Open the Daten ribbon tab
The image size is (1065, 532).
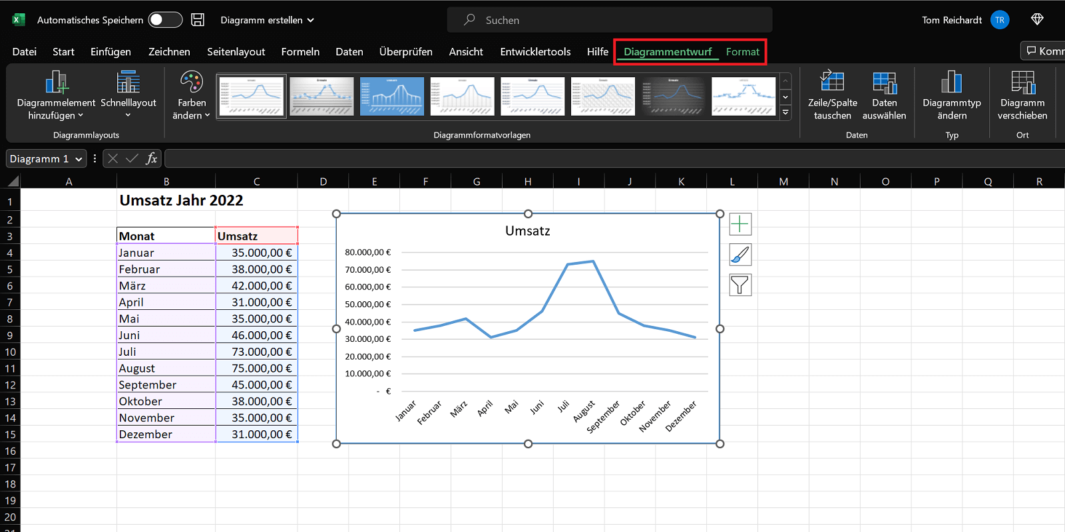[x=349, y=51]
